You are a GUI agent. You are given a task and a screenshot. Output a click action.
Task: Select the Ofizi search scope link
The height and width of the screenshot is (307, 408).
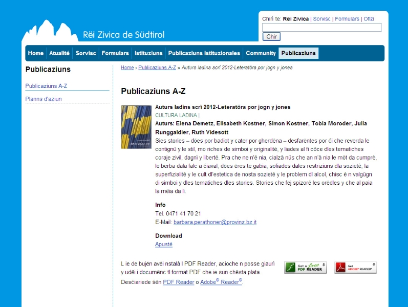click(x=369, y=19)
